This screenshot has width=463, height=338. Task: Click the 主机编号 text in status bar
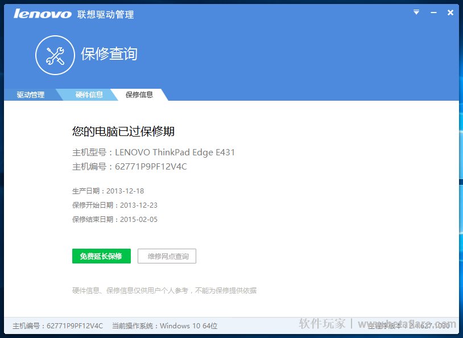(58, 326)
